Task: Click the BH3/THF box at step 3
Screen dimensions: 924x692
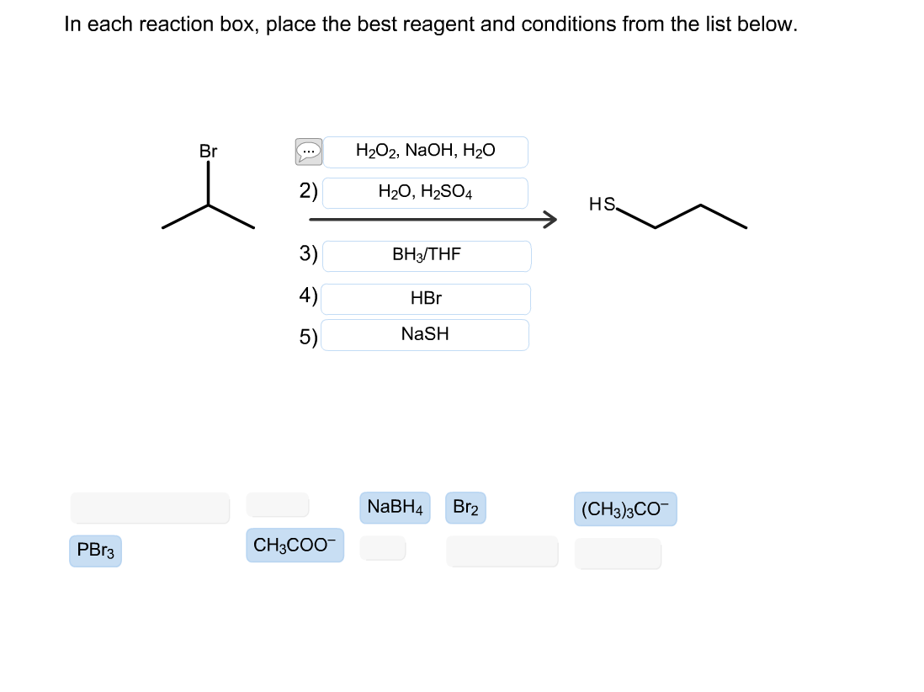Action: 425,255
